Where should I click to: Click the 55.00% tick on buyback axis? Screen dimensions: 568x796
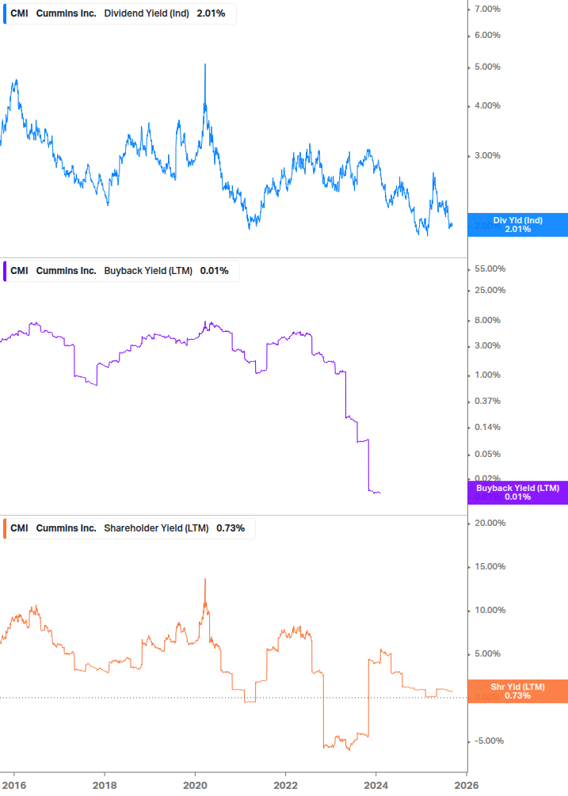tap(490, 269)
